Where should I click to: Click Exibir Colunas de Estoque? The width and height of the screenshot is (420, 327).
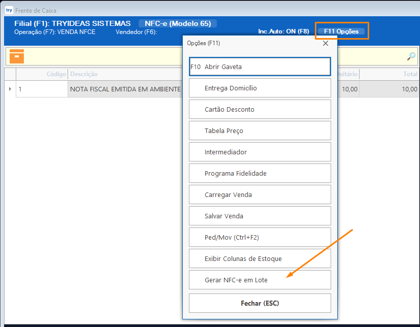tap(260, 258)
